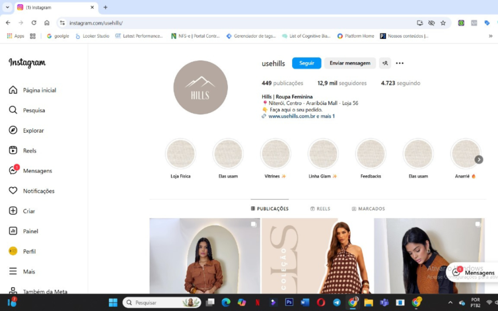Image resolution: width=498 pixels, height=311 pixels.
Task: Open Criar new post in sidebar
Action: (x=22, y=211)
